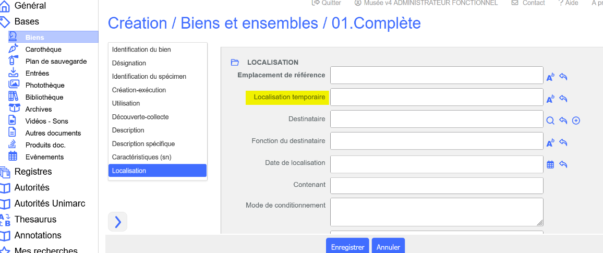The height and width of the screenshot is (253, 603).
Task: Click the undo arrow beside Date de localisation
Action: (563, 164)
